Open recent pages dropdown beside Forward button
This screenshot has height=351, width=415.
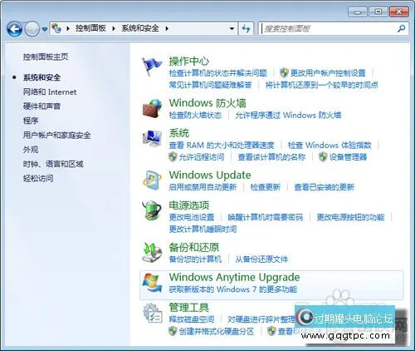pos(45,29)
